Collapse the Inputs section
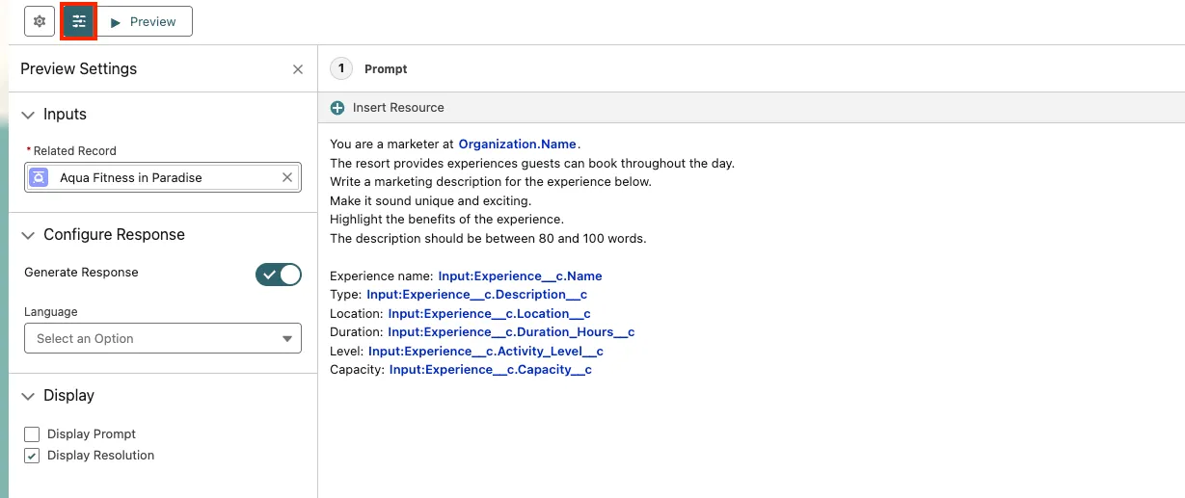 (x=28, y=115)
